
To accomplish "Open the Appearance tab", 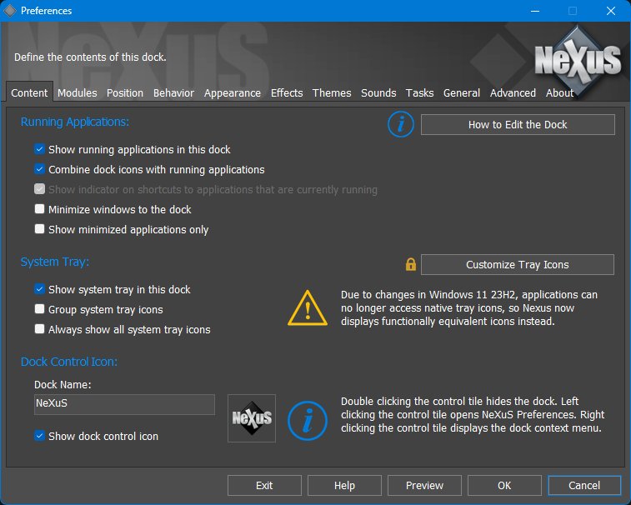I will pos(233,92).
